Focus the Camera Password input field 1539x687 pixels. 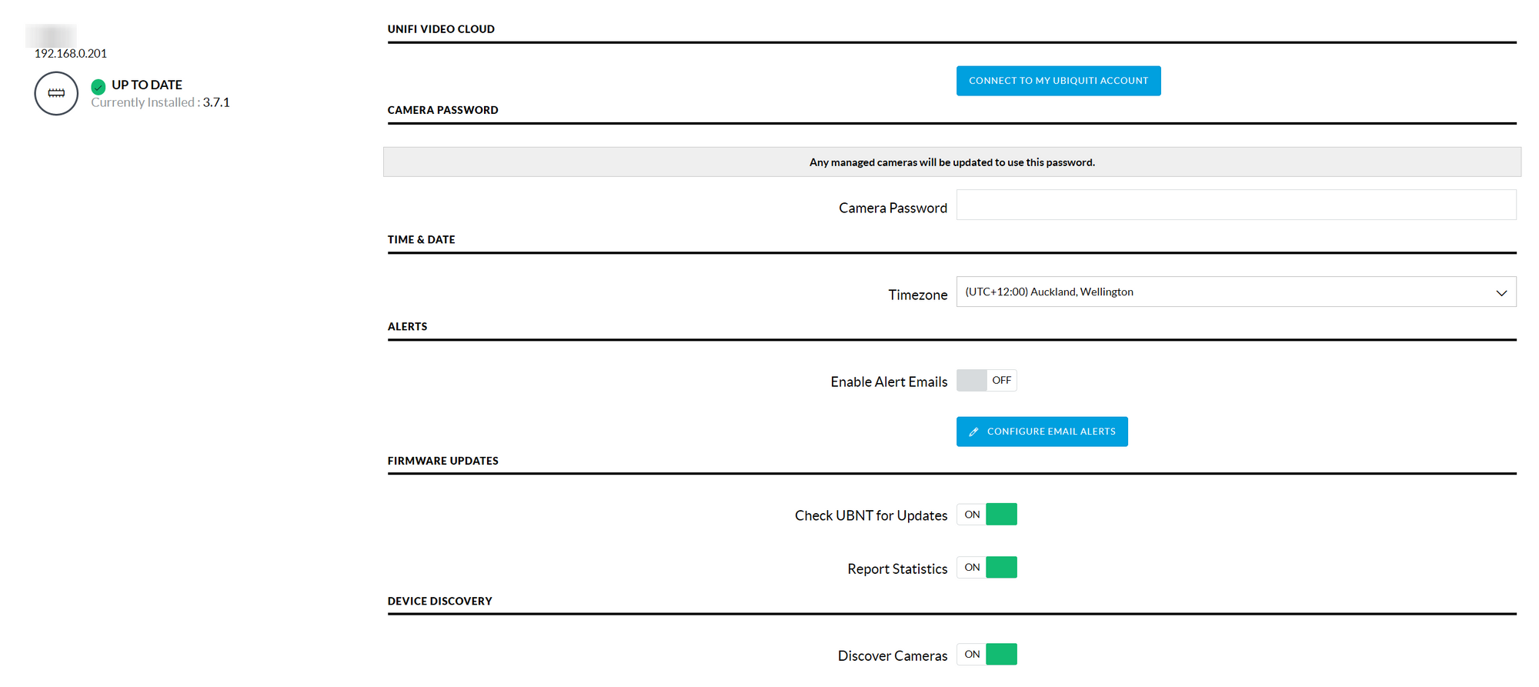coord(1235,205)
